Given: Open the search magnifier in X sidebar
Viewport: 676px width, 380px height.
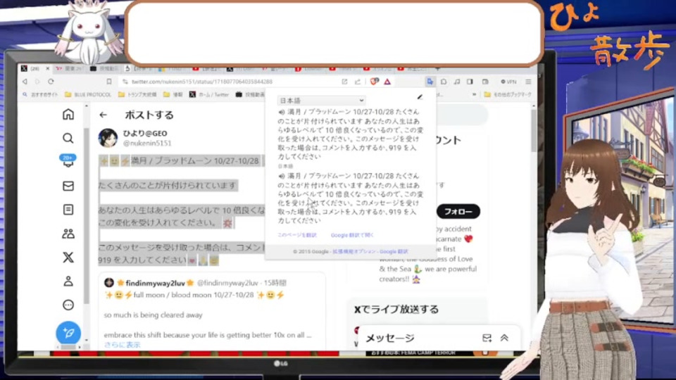Looking at the screenshot, I should click(68, 138).
